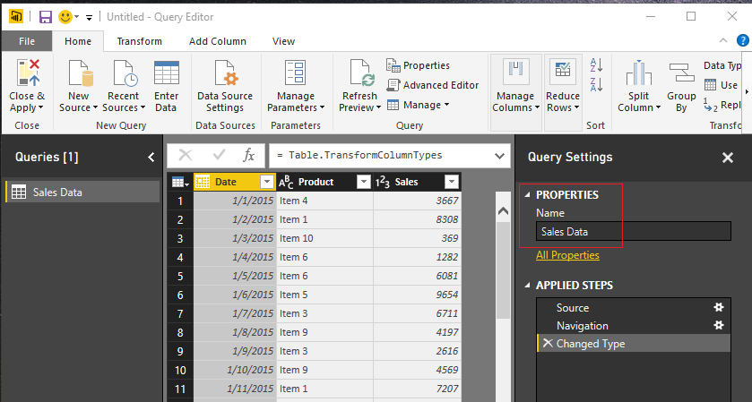Collapse the APPLIED STEPS section
The height and width of the screenshot is (402, 752).
tap(528, 286)
